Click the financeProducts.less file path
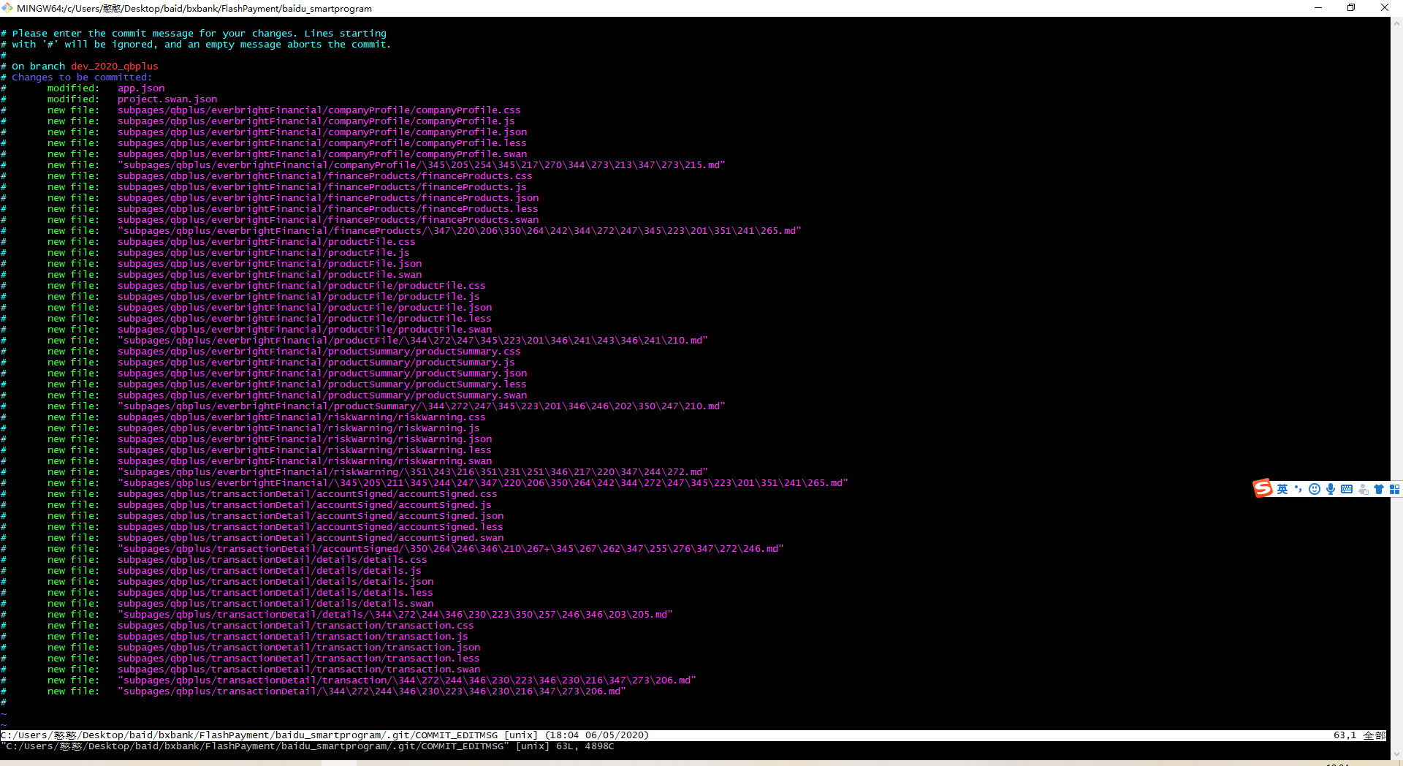Image resolution: width=1403 pixels, height=766 pixels. (328, 209)
